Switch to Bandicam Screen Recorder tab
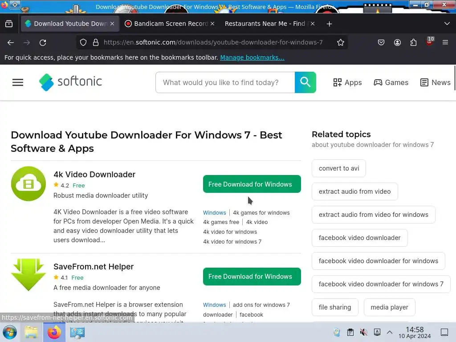The height and width of the screenshot is (342, 456). tap(170, 24)
